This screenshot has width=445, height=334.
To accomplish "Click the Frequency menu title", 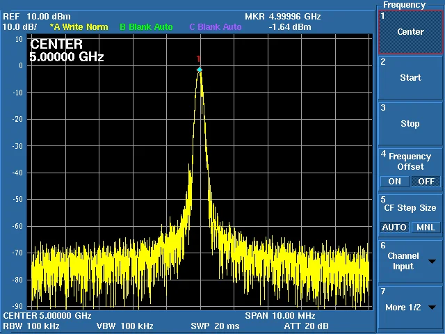I will point(405,5).
